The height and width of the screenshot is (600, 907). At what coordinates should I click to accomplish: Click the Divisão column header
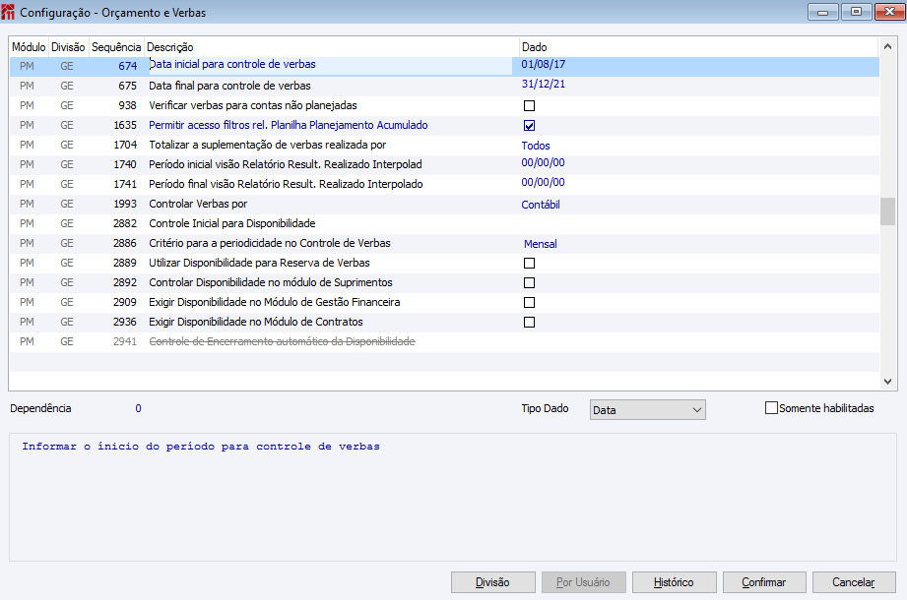68,47
